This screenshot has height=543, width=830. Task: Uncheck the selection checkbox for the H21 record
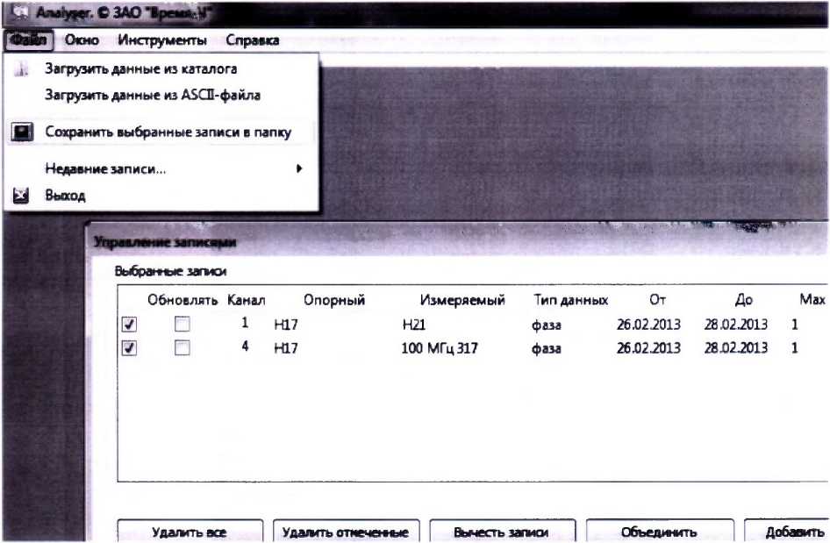click(129, 324)
